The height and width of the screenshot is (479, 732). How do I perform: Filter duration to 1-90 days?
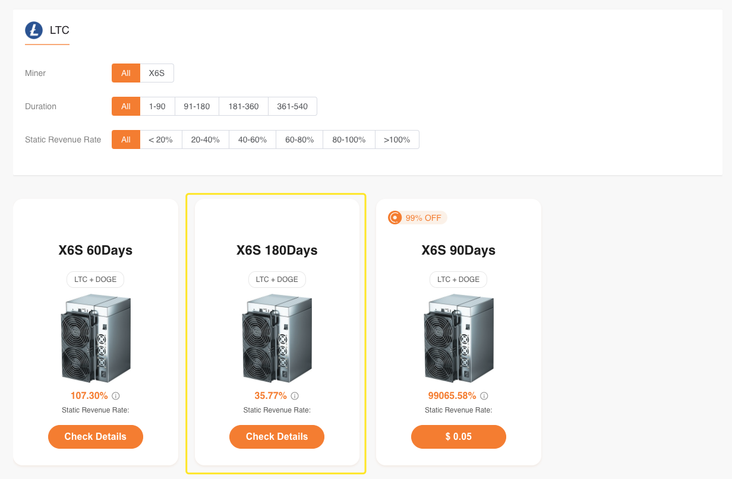[157, 106]
